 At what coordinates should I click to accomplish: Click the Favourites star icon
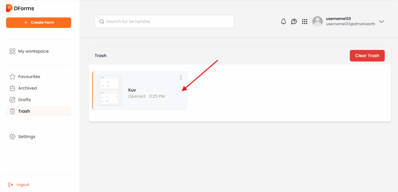coord(12,77)
